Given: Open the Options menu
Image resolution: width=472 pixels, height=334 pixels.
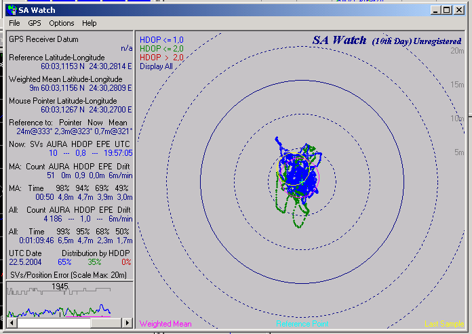Looking at the screenshot, I should (x=62, y=23).
